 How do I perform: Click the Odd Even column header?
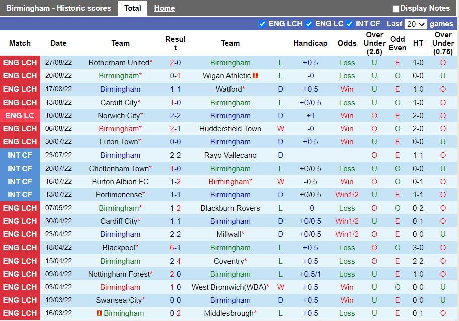pyautogui.click(x=397, y=43)
